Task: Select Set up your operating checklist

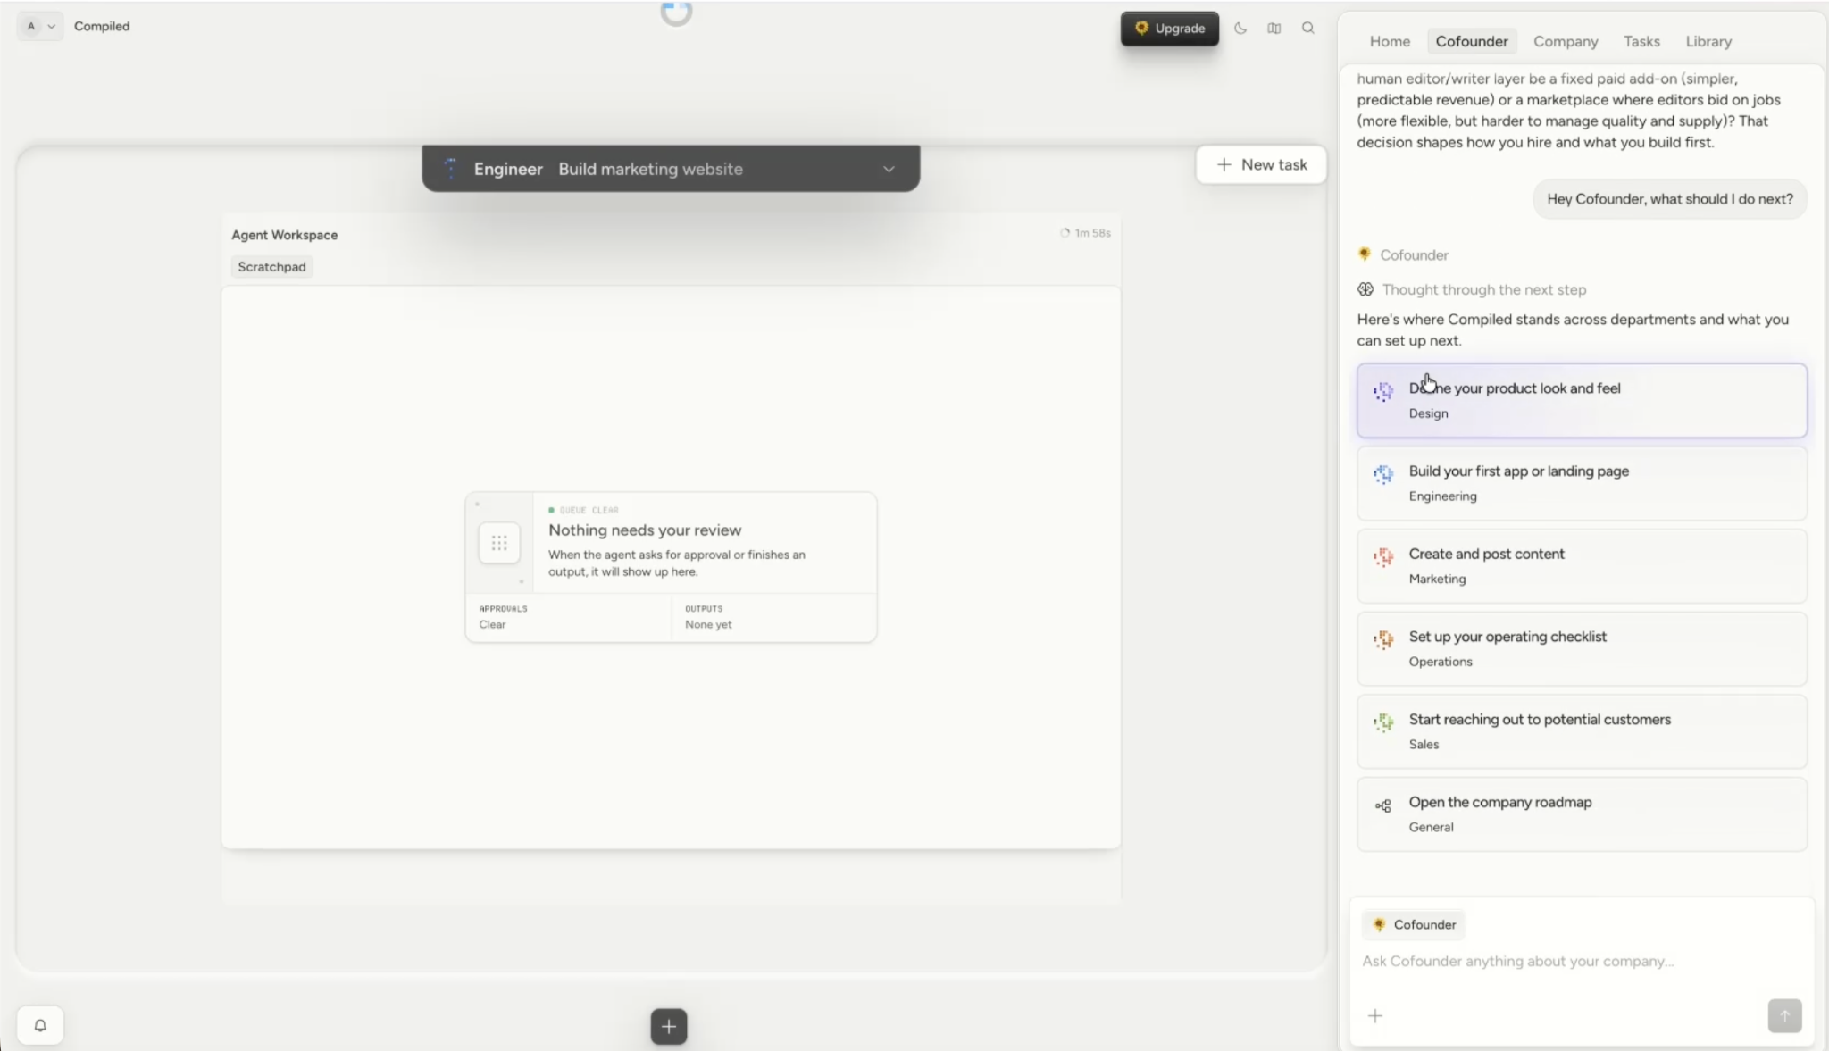Action: click(x=1582, y=648)
